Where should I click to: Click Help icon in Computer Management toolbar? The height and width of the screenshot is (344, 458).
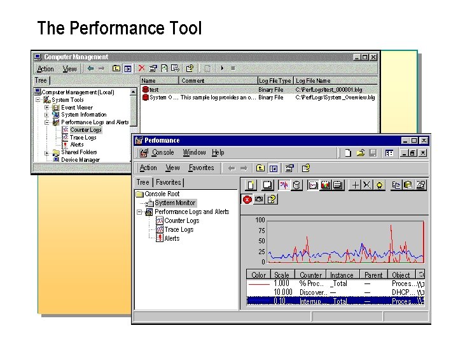190,68
